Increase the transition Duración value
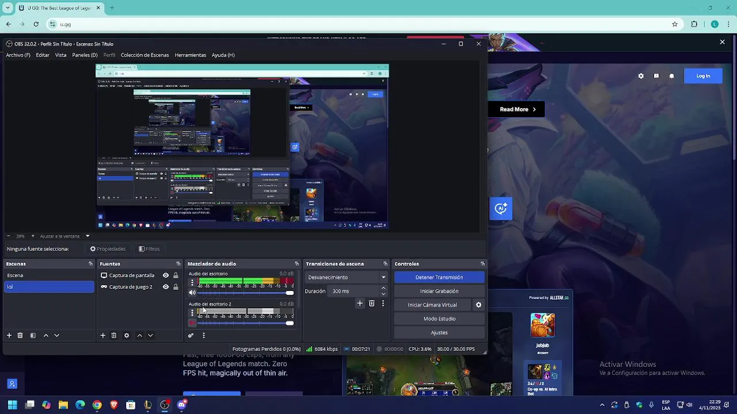 383,288
